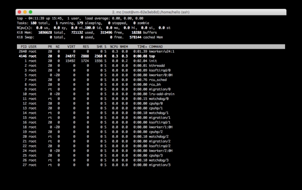The image size is (302, 190).
Task: Click the watchdog/0 process name
Action: point(159,99)
